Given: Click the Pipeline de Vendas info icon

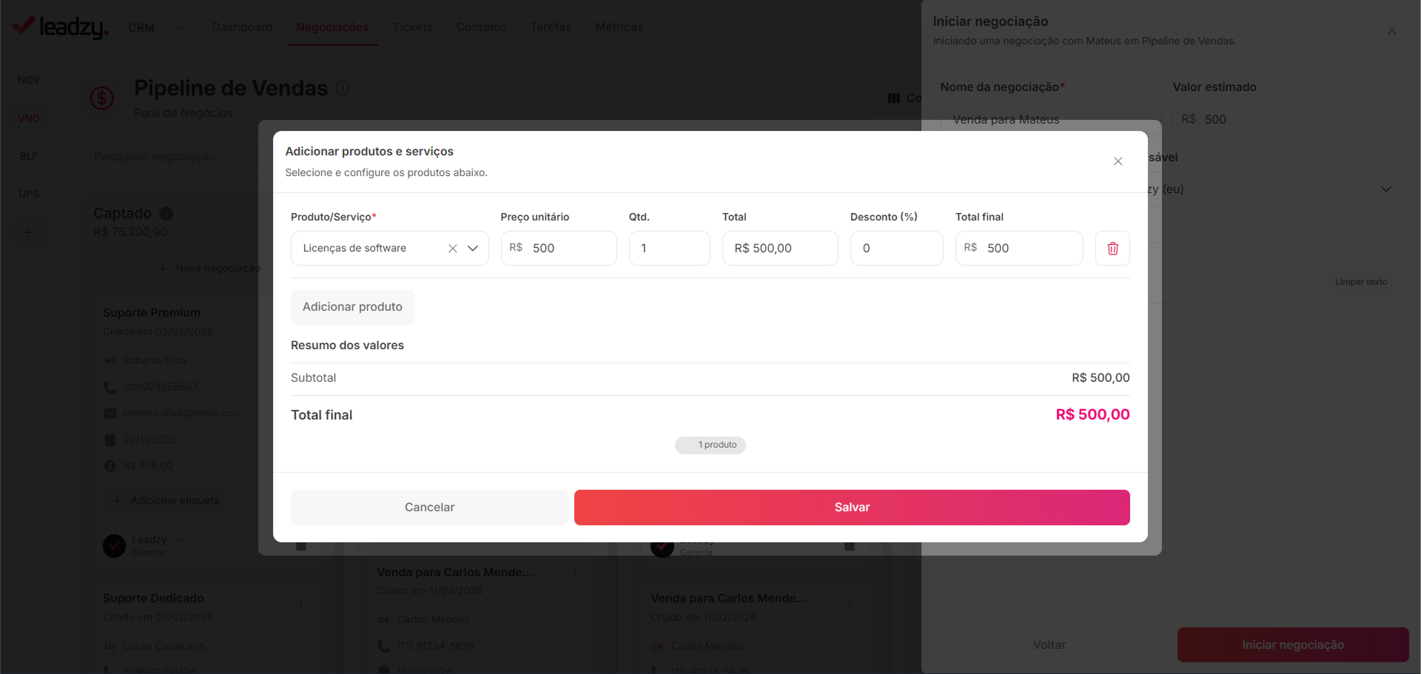Looking at the screenshot, I should click(343, 88).
